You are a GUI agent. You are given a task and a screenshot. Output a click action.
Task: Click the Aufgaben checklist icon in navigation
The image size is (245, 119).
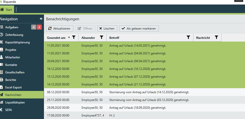2,27
